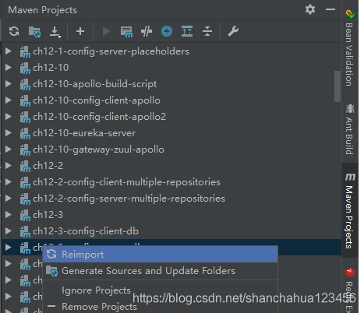Hide the Maven Projects panel with minus

tap(330, 10)
